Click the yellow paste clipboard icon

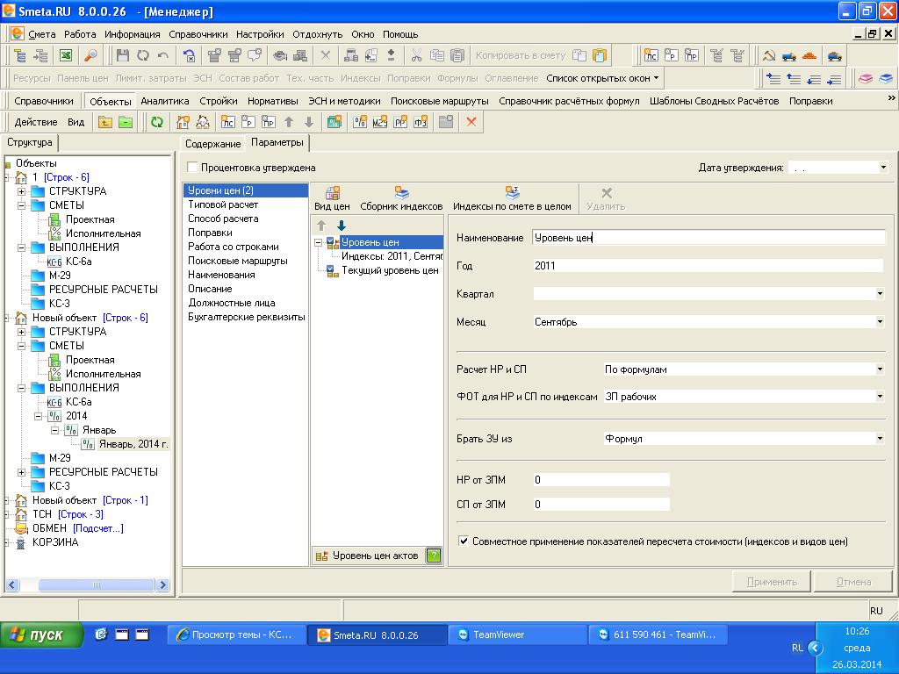coord(600,55)
